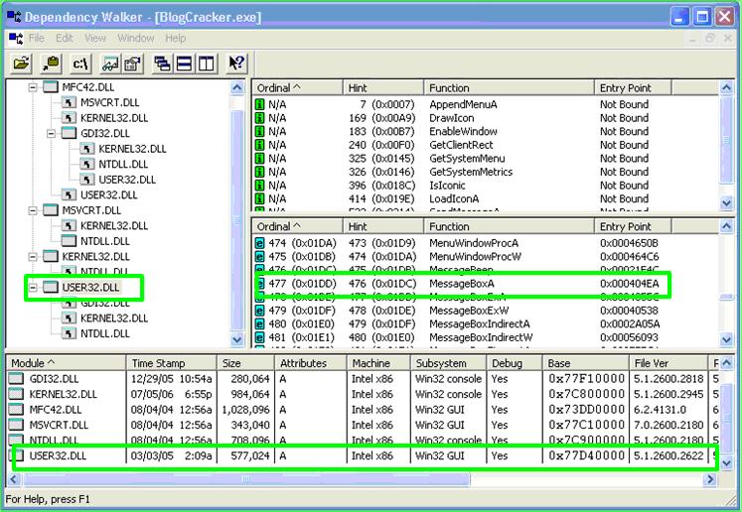Click the Open file toolbar icon
The width and height of the screenshot is (742, 512).
tap(21, 63)
